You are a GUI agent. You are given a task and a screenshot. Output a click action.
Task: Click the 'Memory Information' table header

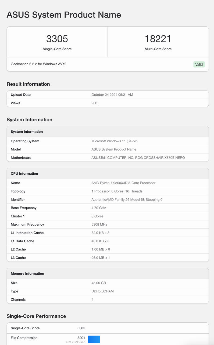(108, 273)
